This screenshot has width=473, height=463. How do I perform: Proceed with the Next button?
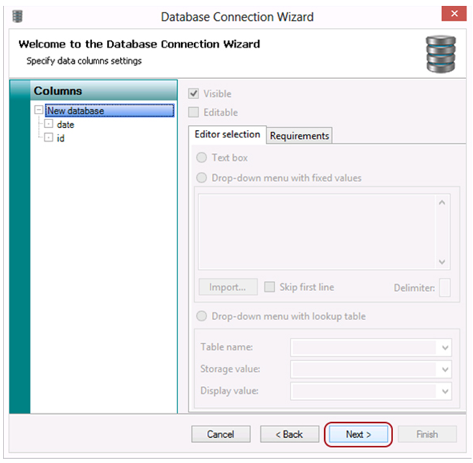tap(359, 434)
